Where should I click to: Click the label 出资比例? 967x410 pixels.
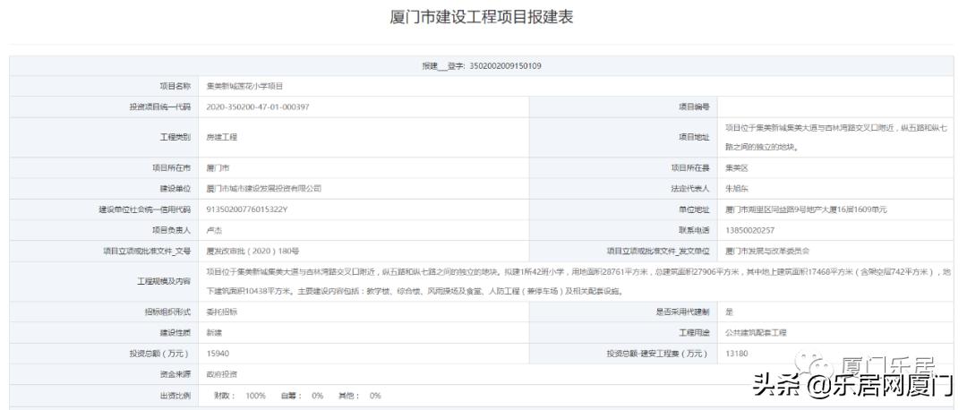click(175, 395)
